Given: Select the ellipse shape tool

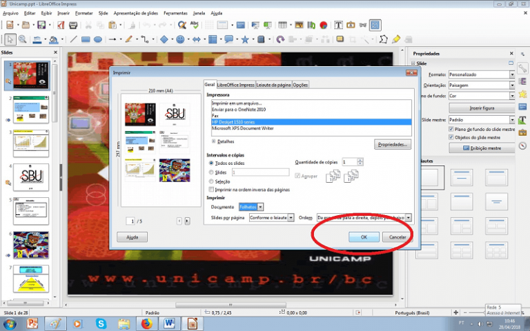Looking at the screenshot, I should [98, 39].
